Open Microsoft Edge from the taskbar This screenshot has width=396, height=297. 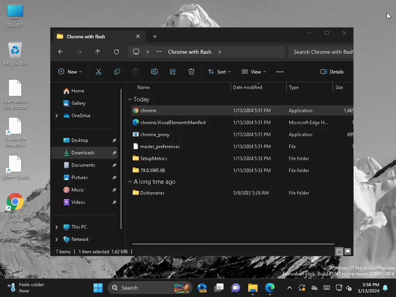(x=270, y=288)
